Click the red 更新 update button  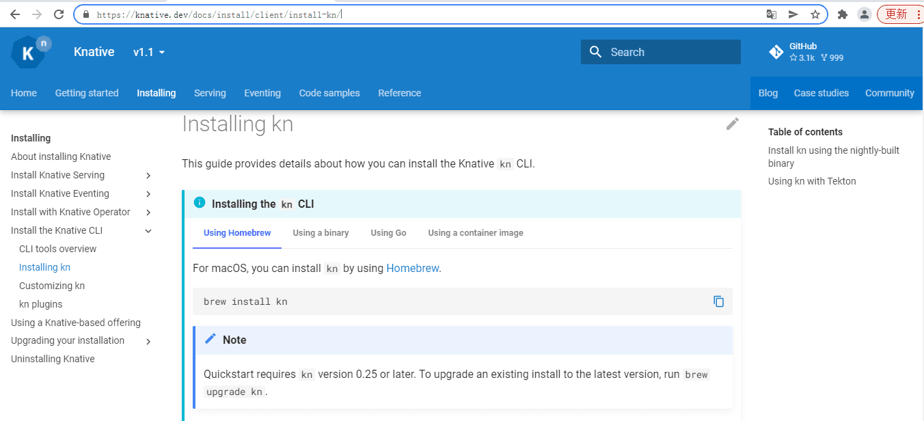tap(900, 14)
